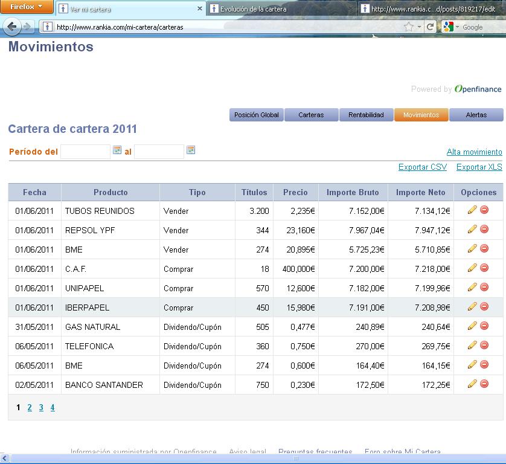Open the Alertas tab
Viewport: 506px width, 464px height.
coord(476,115)
